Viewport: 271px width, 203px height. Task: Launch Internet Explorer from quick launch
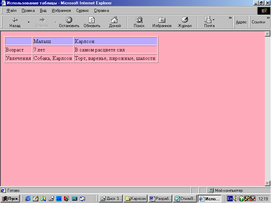(28, 199)
